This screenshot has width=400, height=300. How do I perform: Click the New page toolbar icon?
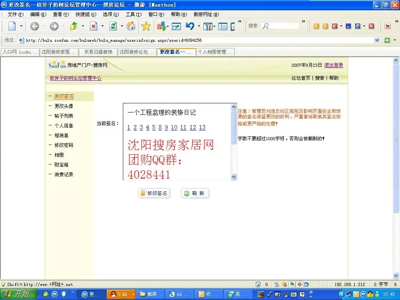(x=12, y=26)
